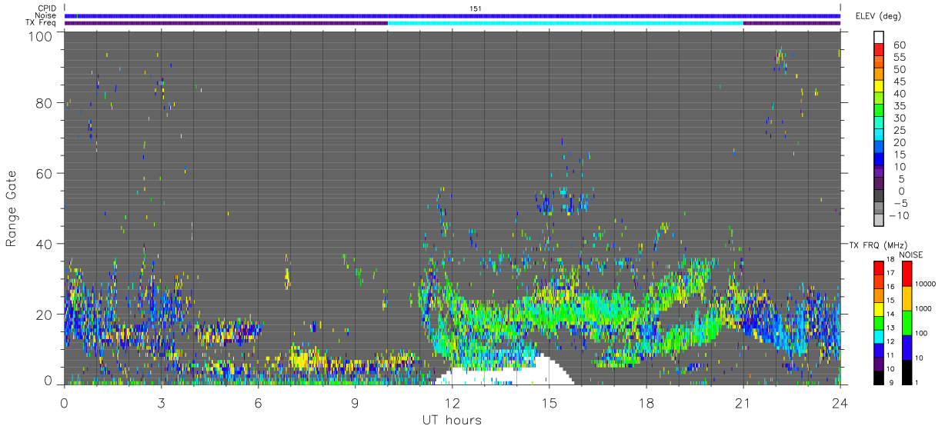Click the 'TX Freq' row label
Screen dimensions: 945x436
point(41,22)
